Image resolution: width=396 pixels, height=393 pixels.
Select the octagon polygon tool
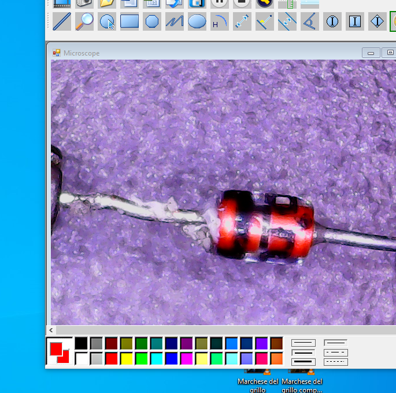point(152,21)
